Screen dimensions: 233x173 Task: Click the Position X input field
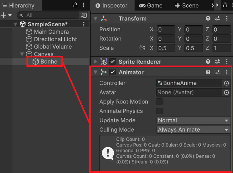click(166, 30)
